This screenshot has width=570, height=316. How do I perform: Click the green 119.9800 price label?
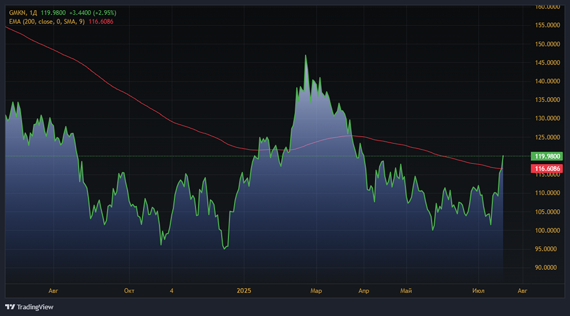[x=547, y=156]
